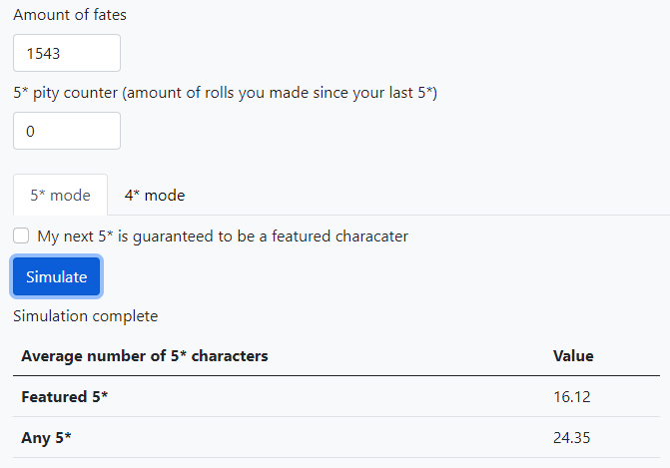
Task: Click the 'Amount of fates' label text
Action: click(70, 15)
